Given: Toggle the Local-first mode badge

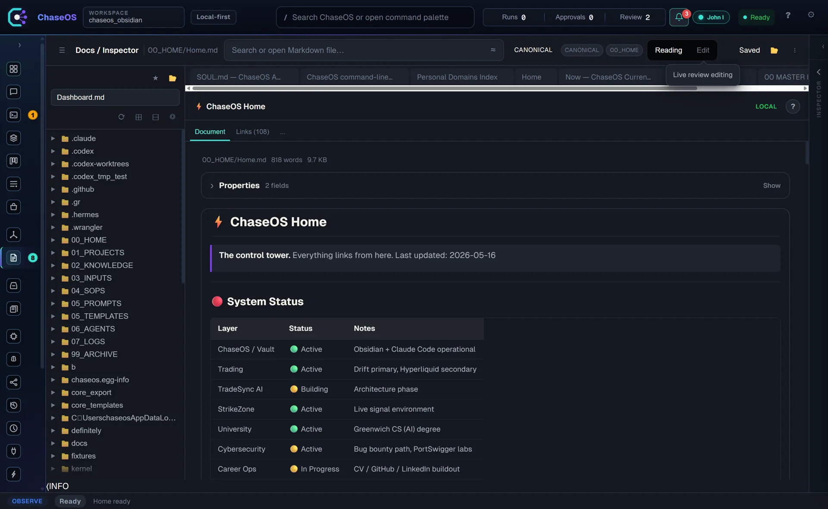Looking at the screenshot, I should [x=213, y=17].
